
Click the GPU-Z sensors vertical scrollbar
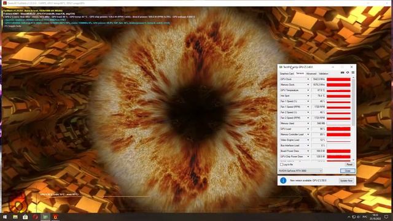(354, 103)
